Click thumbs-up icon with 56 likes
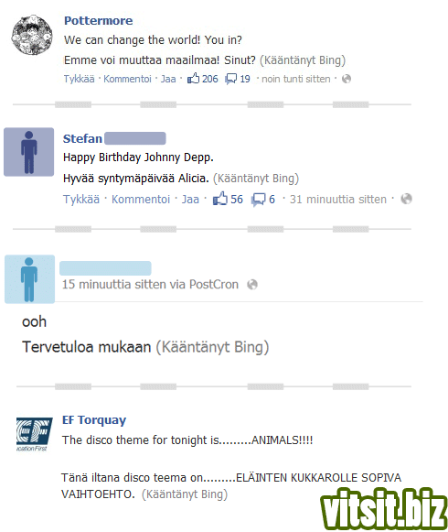This screenshot has height=532, width=448. (x=220, y=199)
